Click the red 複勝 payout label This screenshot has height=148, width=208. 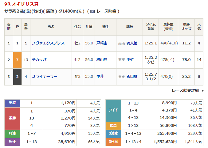coord(12,118)
